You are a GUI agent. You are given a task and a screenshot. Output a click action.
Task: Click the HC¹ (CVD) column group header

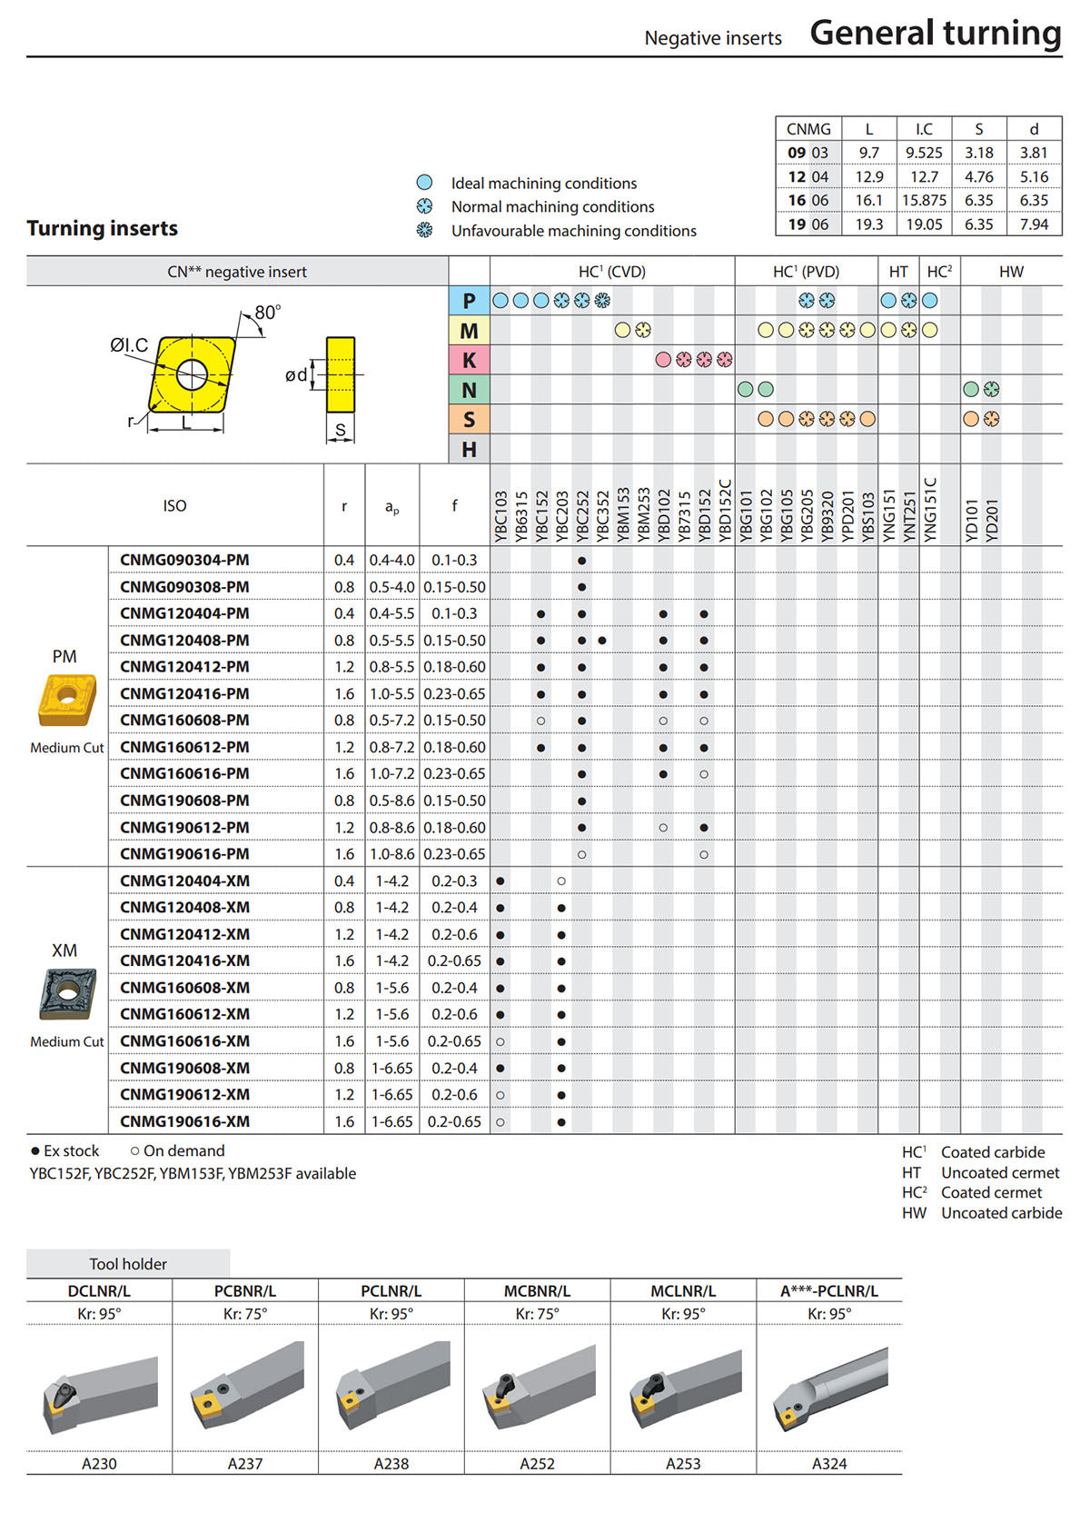coord(612,271)
